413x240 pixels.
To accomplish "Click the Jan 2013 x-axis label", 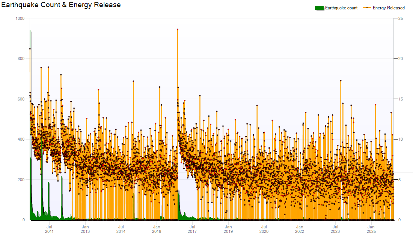I will tap(85, 229).
